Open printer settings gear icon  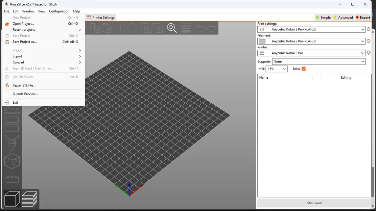369,53
